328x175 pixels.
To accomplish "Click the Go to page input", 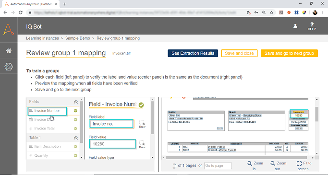I will (x=218, y=165).
